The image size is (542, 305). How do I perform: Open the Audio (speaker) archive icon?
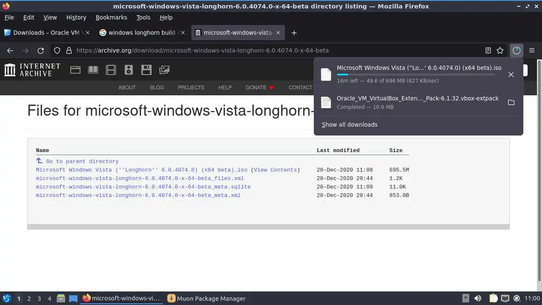(x=129, y=70)
